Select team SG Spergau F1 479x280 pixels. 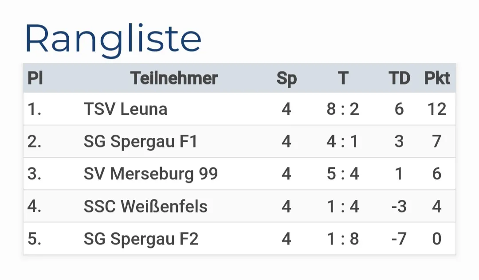[141, 142]
